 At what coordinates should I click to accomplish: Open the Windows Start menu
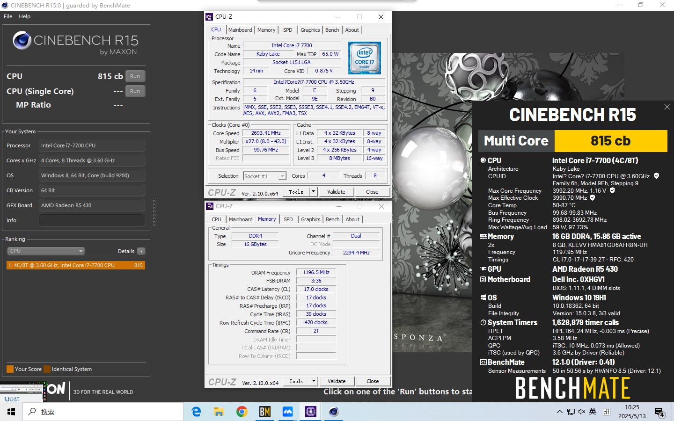pos(11,412)
